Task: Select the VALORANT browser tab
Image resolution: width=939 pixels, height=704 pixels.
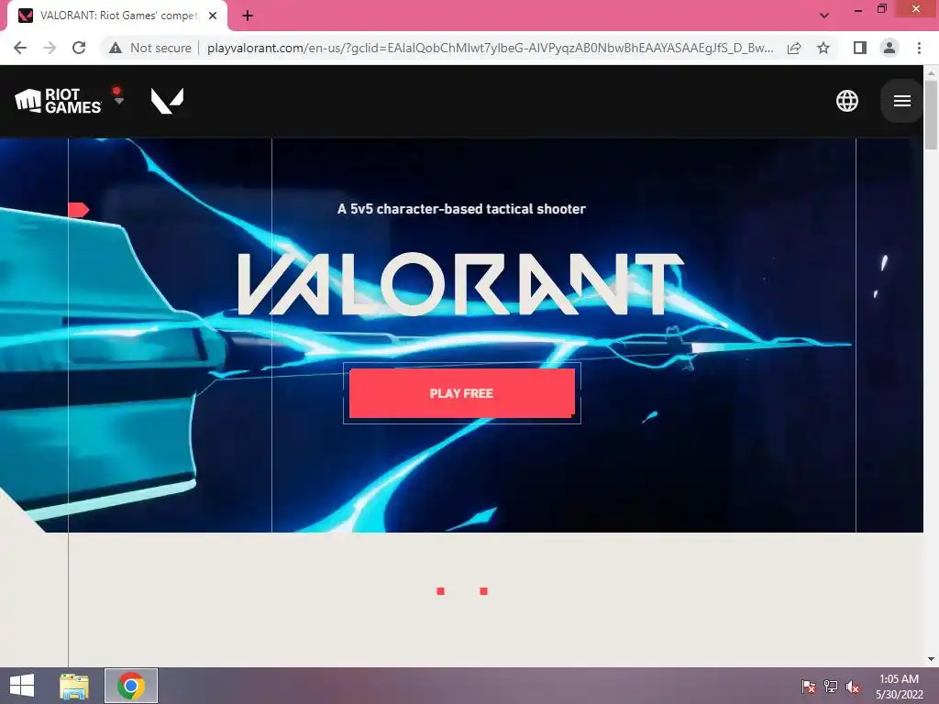Action: pos(117,16)
